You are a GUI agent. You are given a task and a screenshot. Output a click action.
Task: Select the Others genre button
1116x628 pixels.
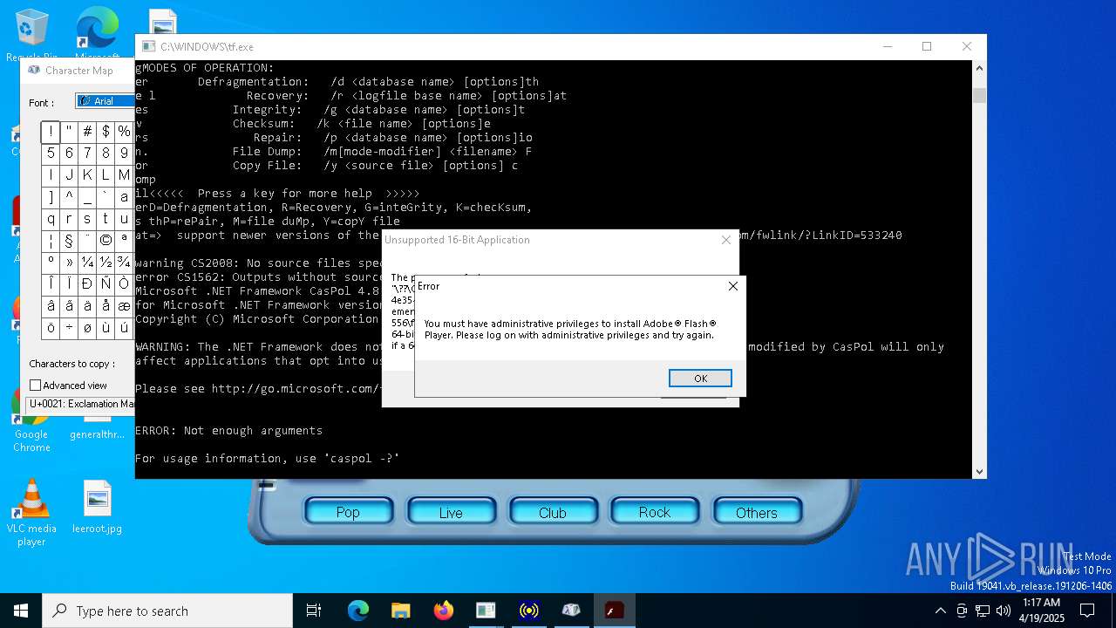[757, 512]
